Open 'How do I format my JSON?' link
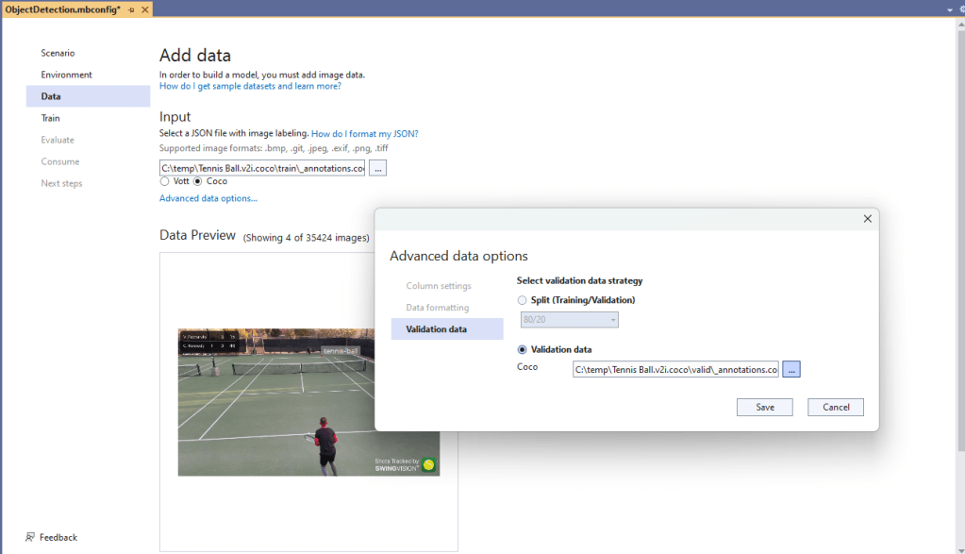Image resolution: width=965 pixels, height=554 pixels. (x=364, y=134)
